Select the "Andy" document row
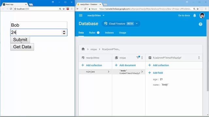 click(x=129, y=72)
